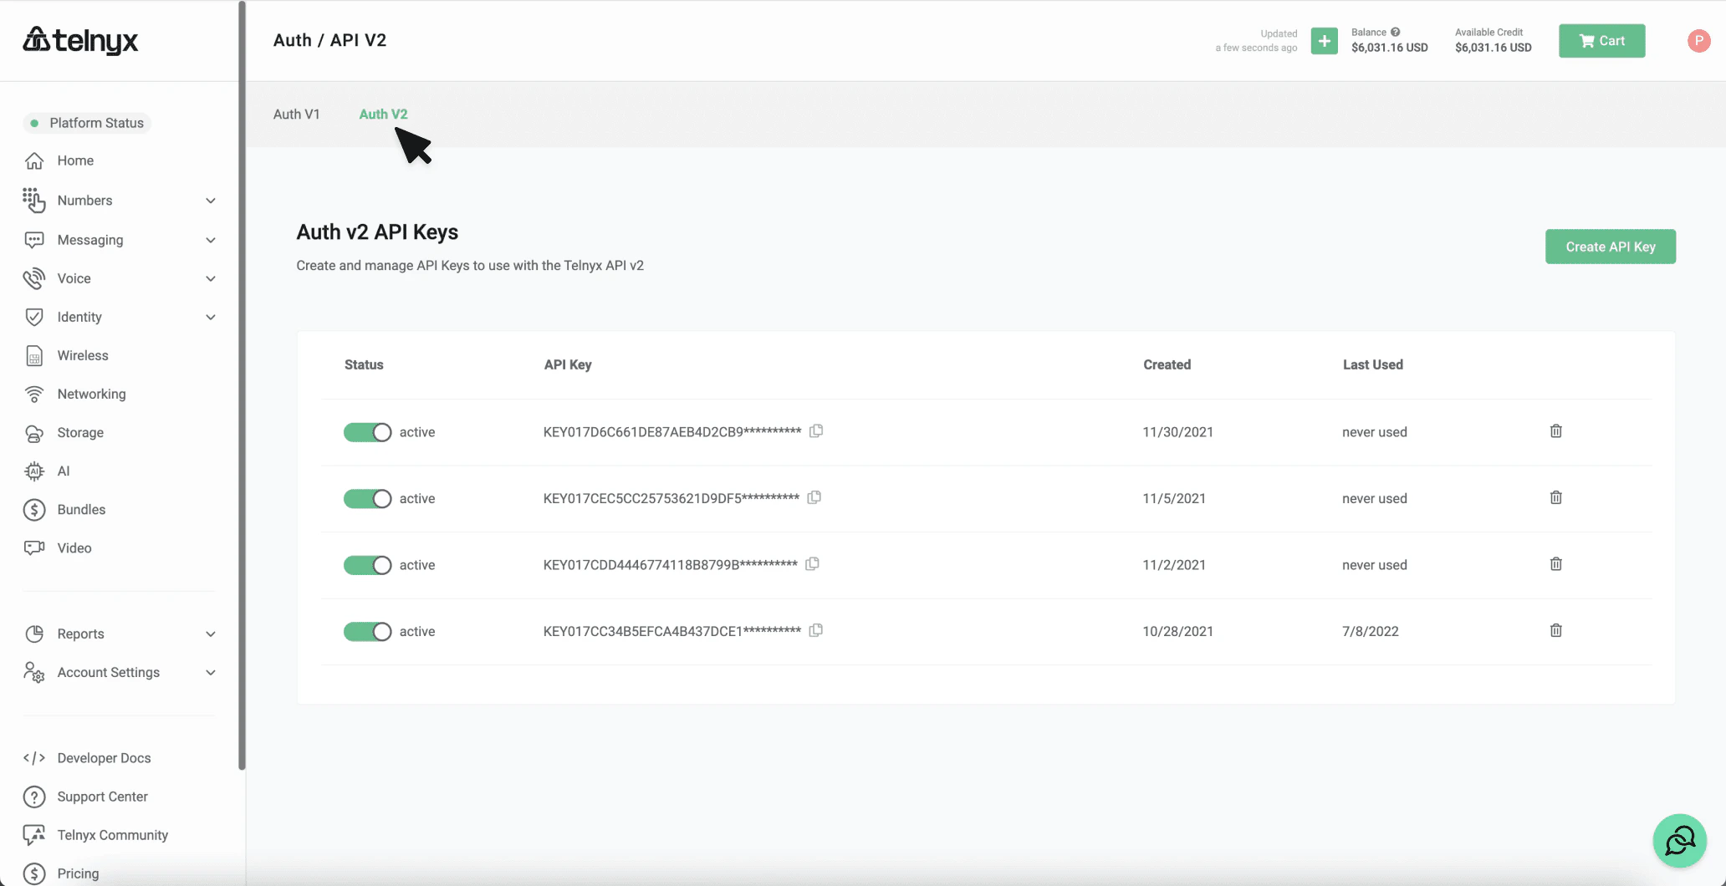Deactivate the API key created 11/5/2021
1726x886 pixels.
[x=366, y=498]
